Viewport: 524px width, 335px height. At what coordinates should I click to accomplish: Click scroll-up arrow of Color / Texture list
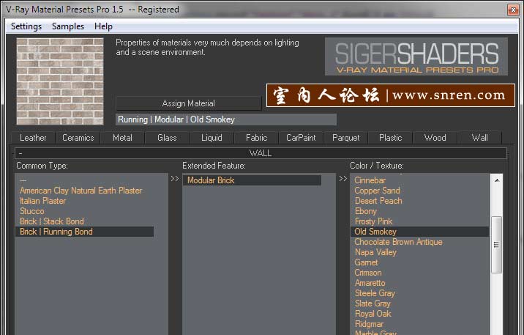(497, 180)
